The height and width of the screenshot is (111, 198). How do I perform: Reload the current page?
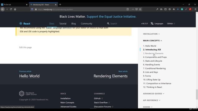pyautogui.click(x=11, y=9)
